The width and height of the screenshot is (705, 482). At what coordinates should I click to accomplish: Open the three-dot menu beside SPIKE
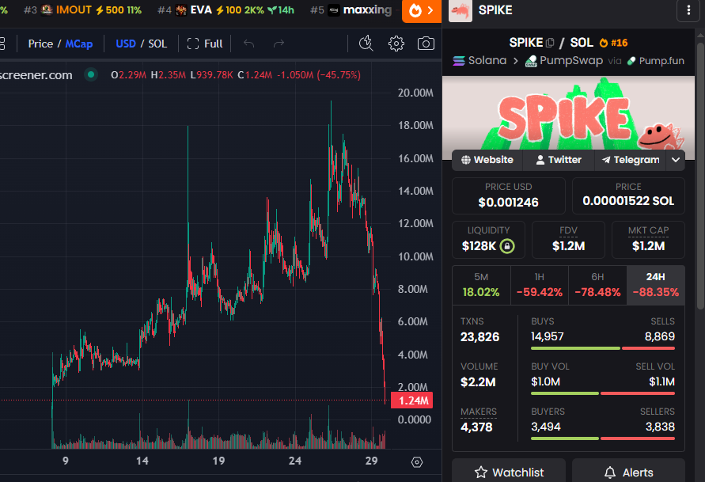(688, 10)
